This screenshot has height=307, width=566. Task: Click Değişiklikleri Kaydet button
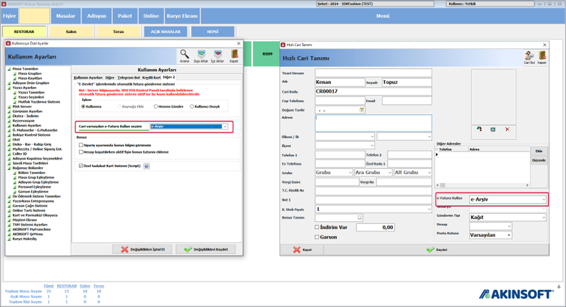pos(205,249)
